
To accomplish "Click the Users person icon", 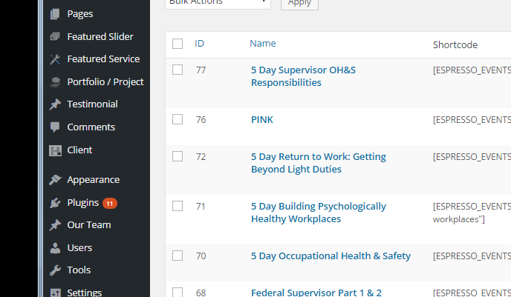I will pos(55,248).
